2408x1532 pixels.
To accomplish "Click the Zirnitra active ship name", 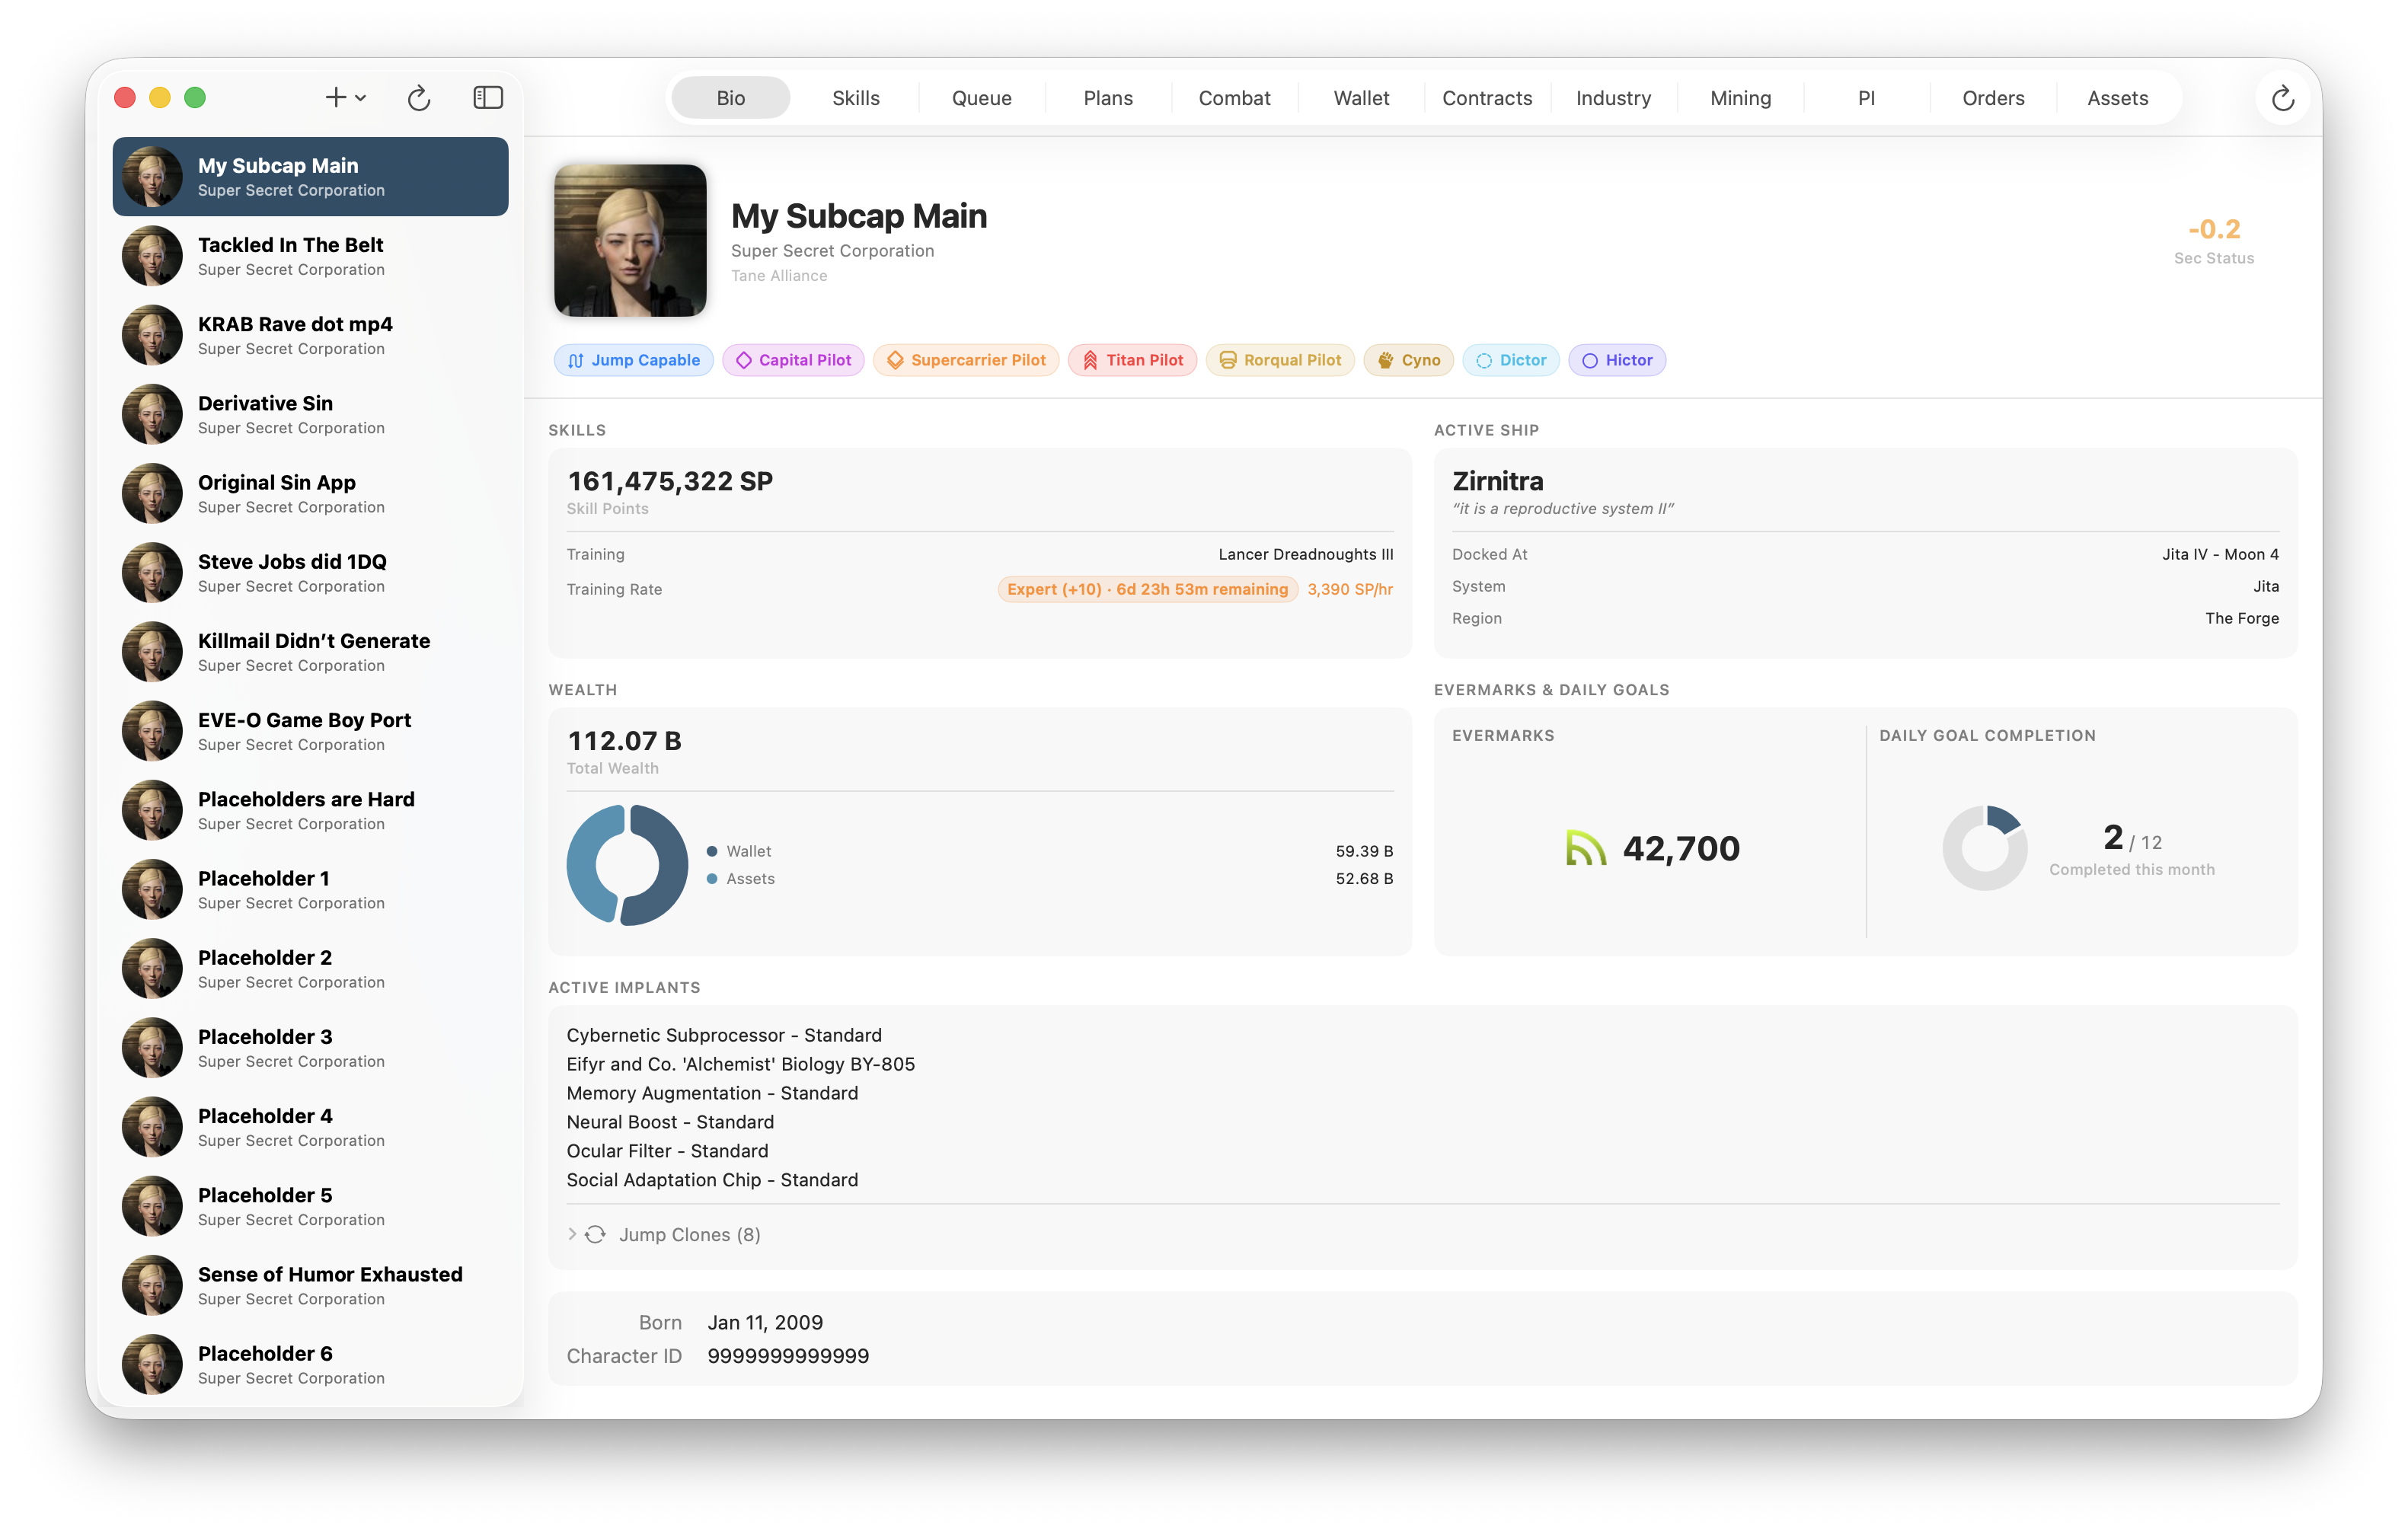I will coord(1497,481).
